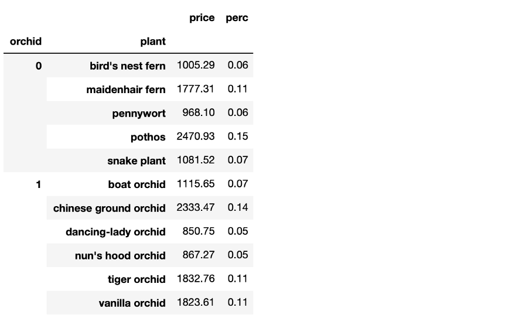Click the chinese ground orchid row label
509x318 pixels.
[110, 208]
